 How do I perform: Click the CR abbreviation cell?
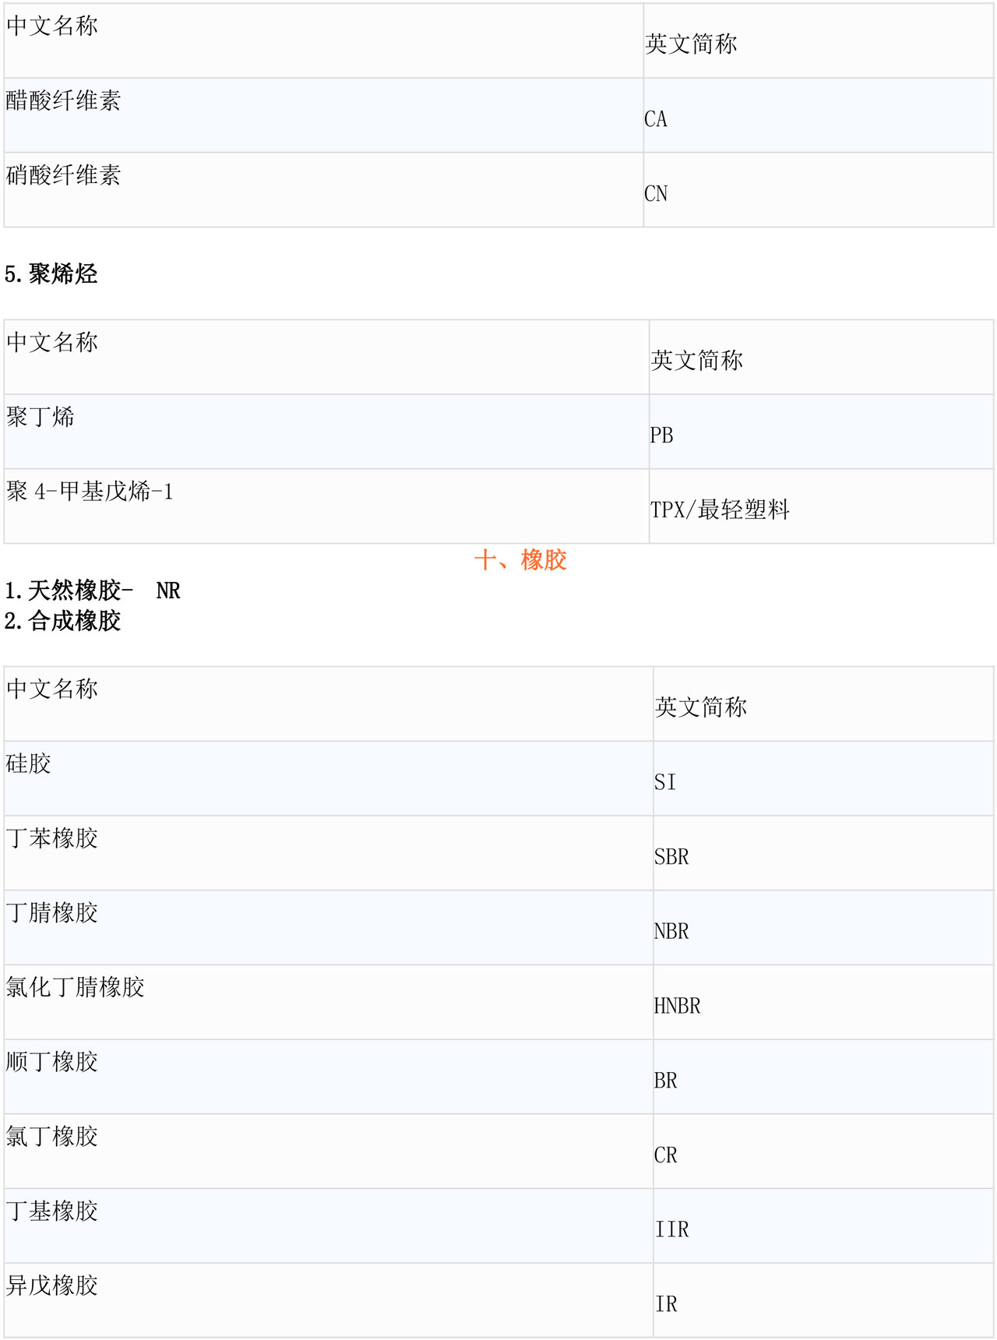click(665, 1155)
